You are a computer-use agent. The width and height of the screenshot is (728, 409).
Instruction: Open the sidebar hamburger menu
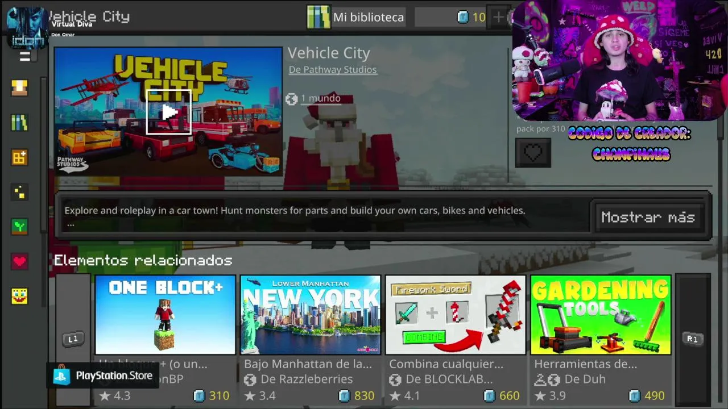[24, 56]
